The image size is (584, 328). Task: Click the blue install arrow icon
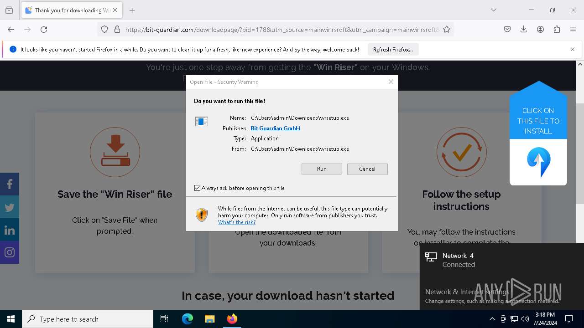tap(538, 162)
